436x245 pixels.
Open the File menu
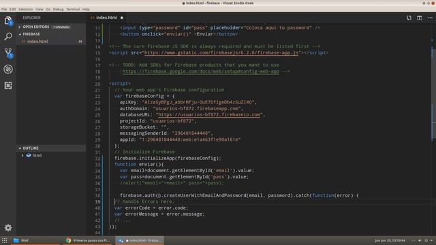pos(4,9)
